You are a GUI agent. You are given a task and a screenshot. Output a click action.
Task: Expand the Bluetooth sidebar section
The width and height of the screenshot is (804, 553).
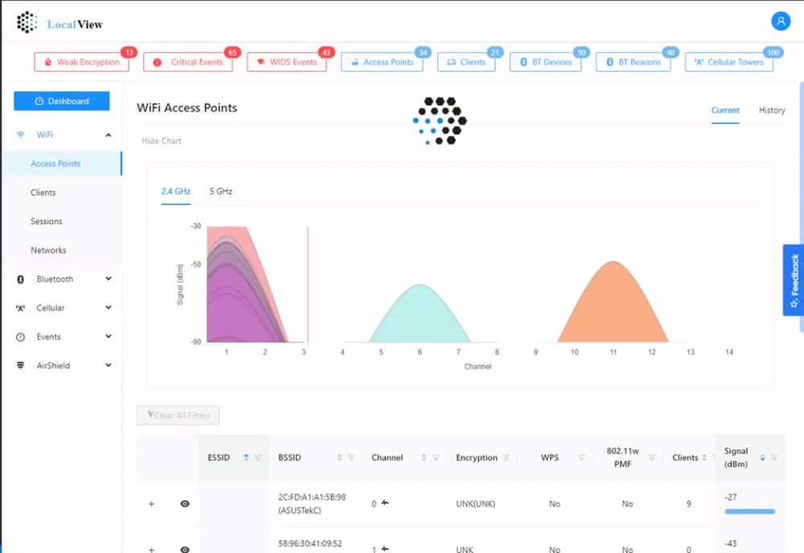pos(109,279)
